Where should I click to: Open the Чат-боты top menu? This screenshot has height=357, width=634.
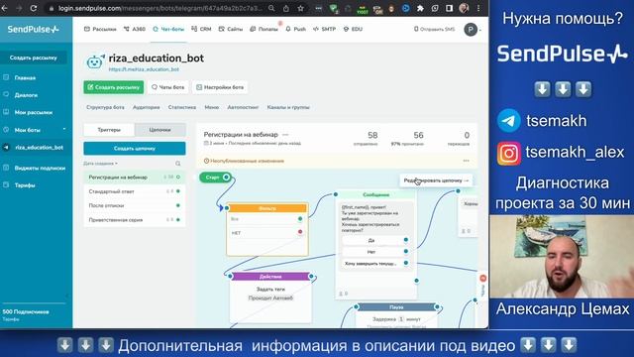[x=168, y=29]
